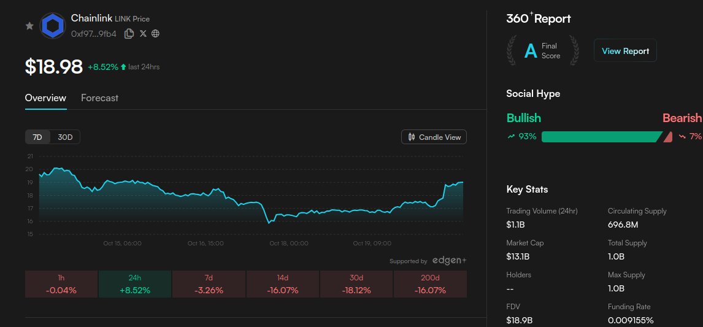This screenshot has height=327, width=703.
Task: Select the 1h change cell
Action: [x=61, y=284]
